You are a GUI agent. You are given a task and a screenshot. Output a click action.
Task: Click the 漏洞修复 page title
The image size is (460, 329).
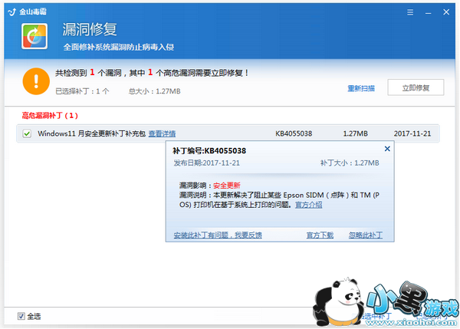tap(90, 29)
